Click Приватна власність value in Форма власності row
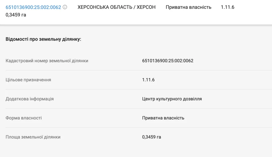Screen dimensions: 272x157 point(163,118)
